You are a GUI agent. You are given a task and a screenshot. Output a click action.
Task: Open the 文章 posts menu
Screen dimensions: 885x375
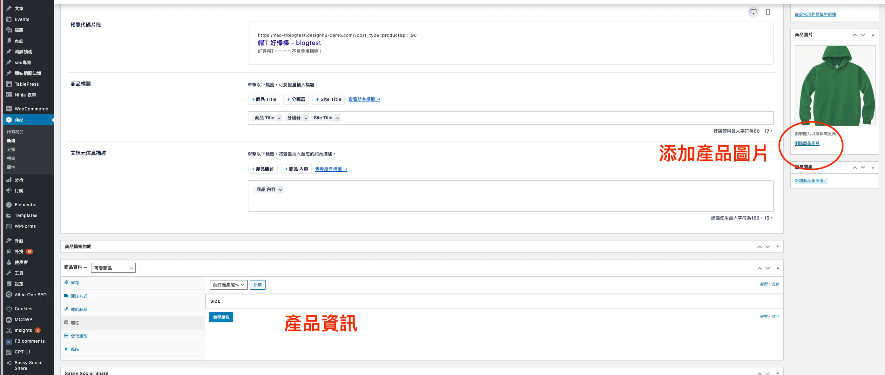click(x=19, y=9)
